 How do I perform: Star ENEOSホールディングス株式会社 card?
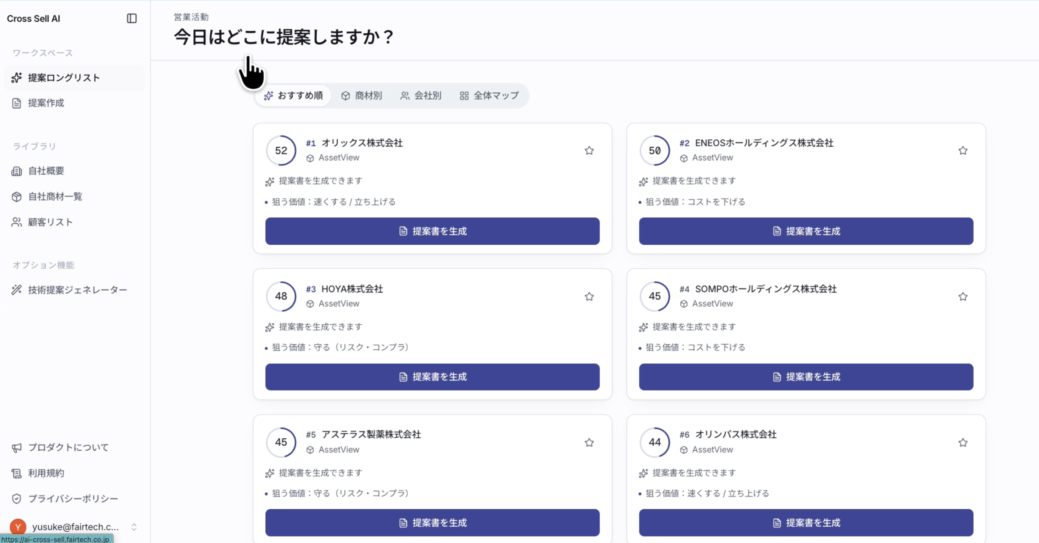(963, 151)
